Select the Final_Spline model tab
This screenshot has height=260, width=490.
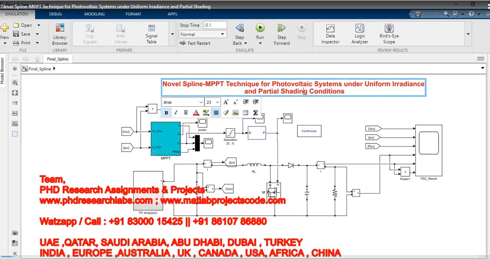[x=58, y=59]
